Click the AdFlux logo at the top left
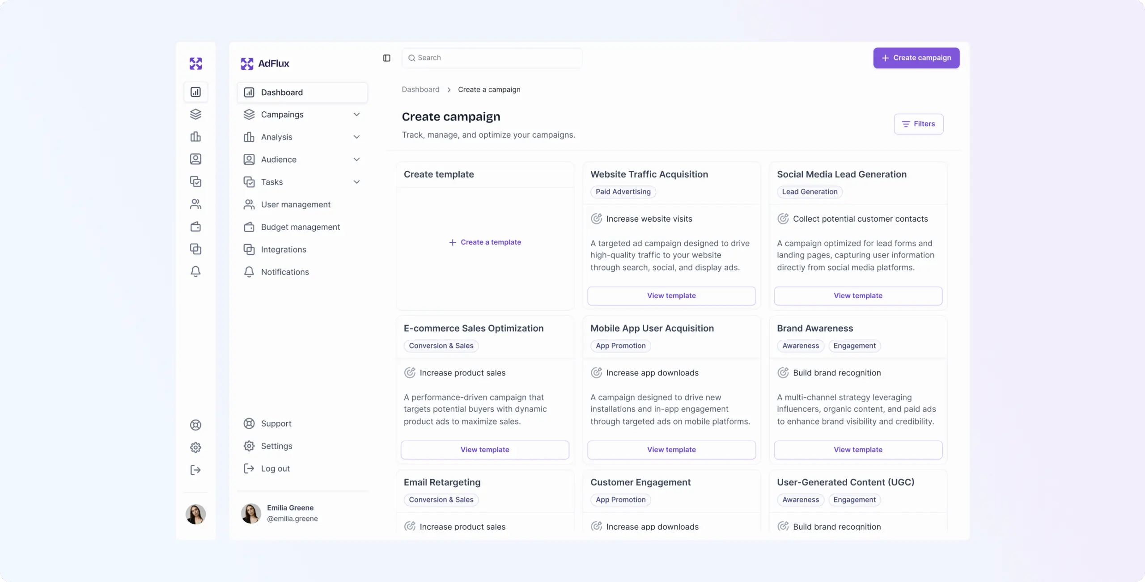Viewport: 1145px width, 582px height. coord(265,63)
